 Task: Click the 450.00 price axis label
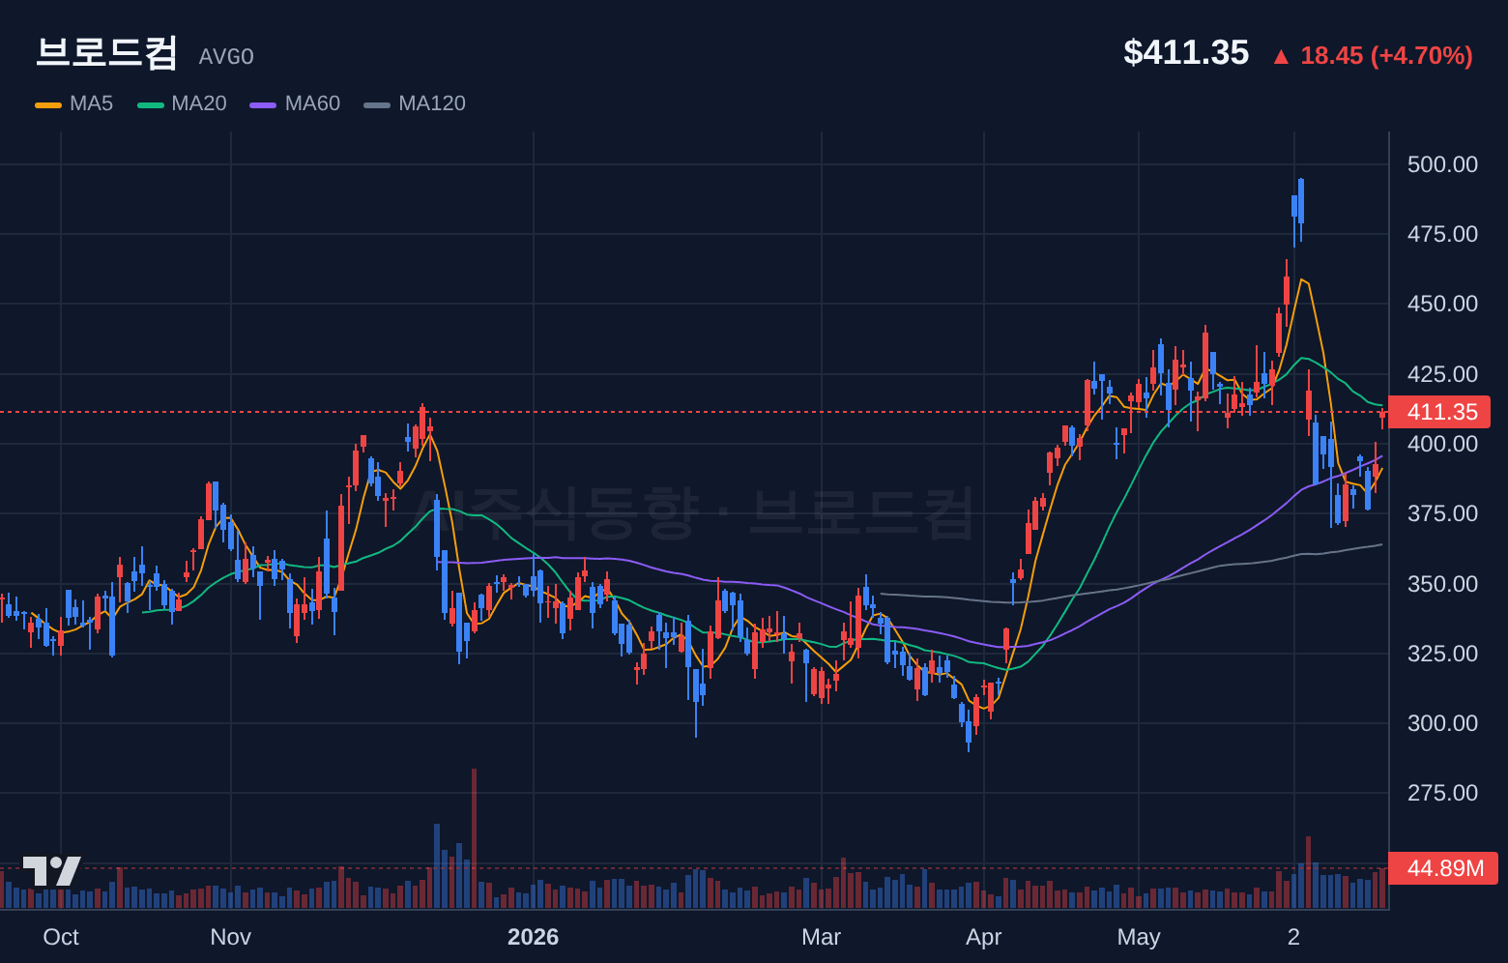1442,304
